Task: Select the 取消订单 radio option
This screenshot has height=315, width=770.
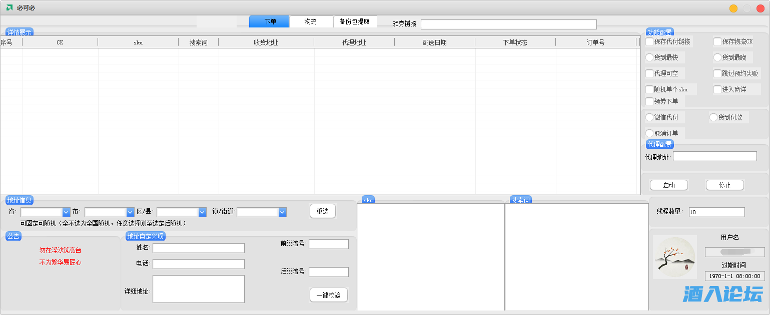Action: click(649, 134)
